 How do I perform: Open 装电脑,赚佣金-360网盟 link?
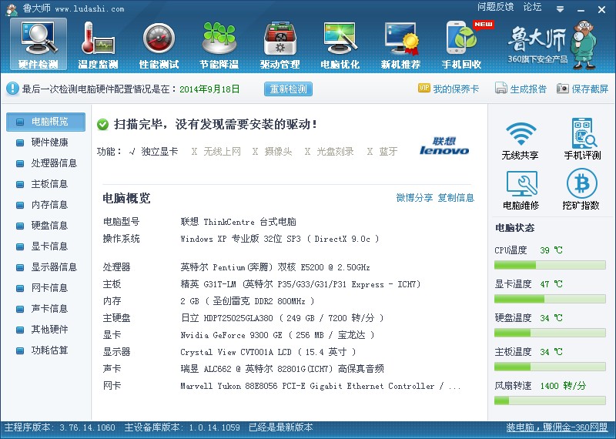[557, 427]
